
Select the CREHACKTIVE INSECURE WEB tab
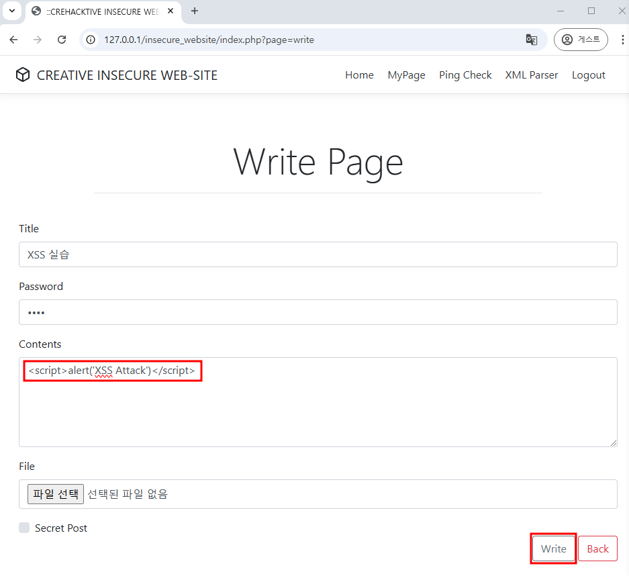point(102,12)
